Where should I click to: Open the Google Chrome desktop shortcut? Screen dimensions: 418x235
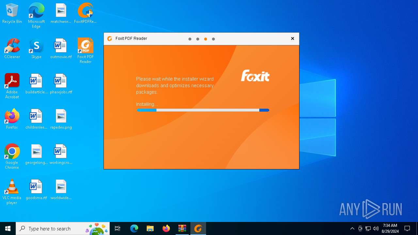click(x=12, y=156)
